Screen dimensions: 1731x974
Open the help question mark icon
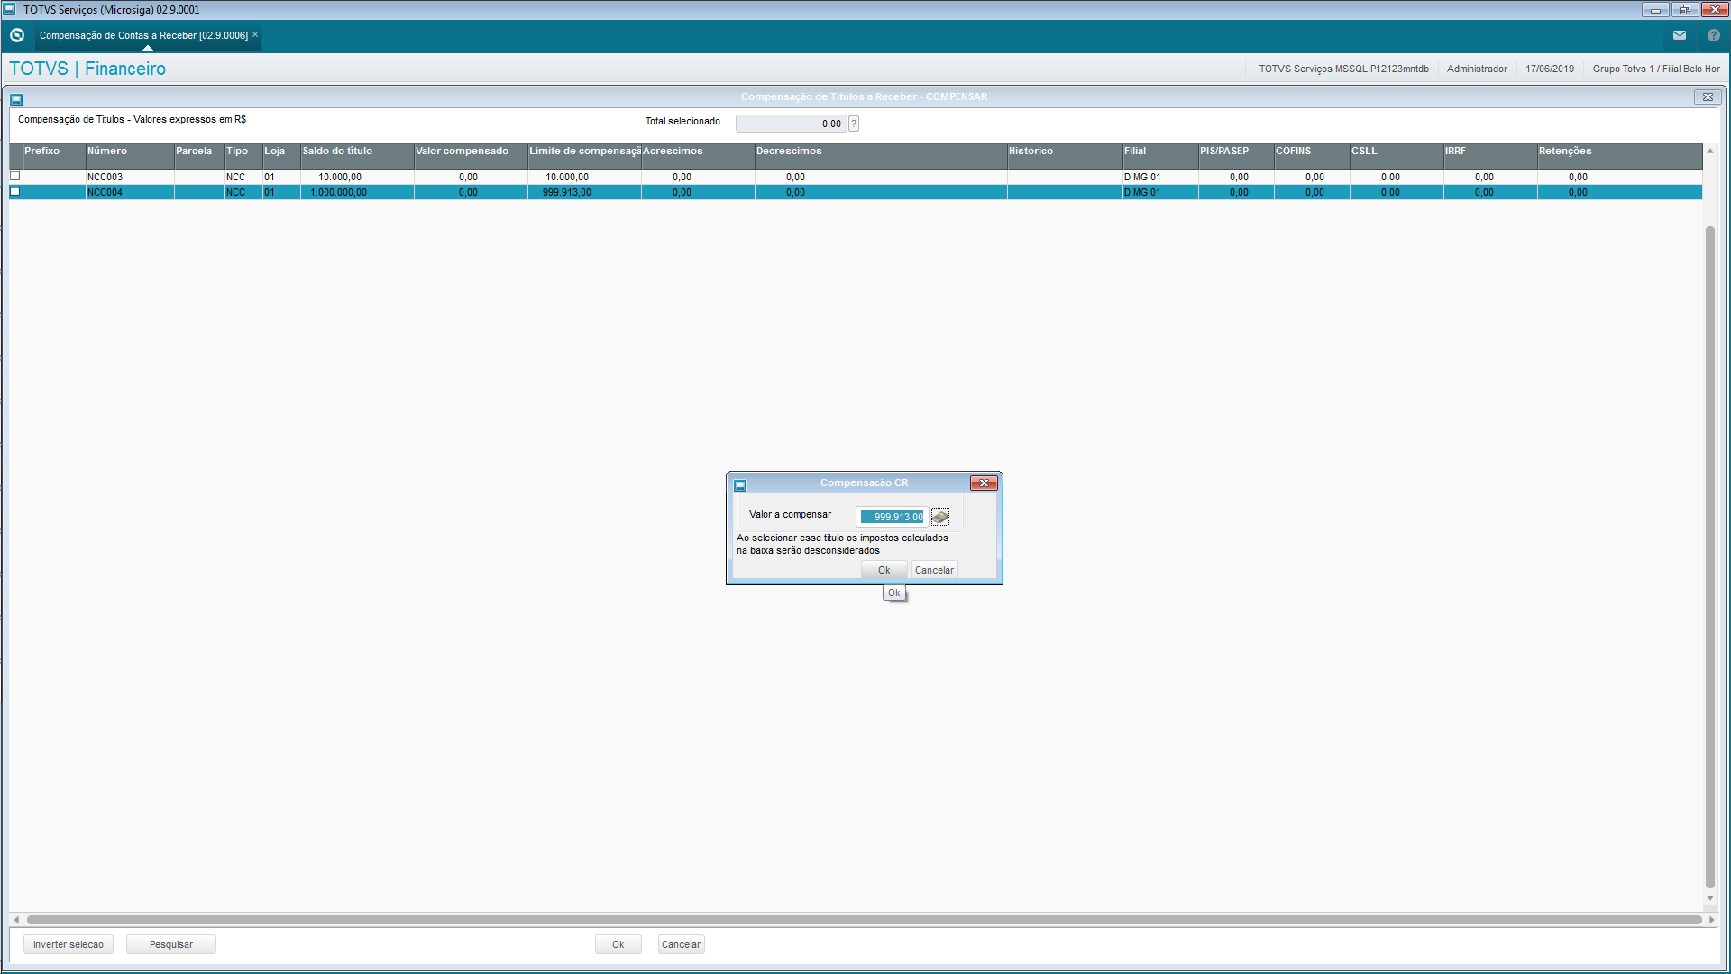[x=1713, y=35]
